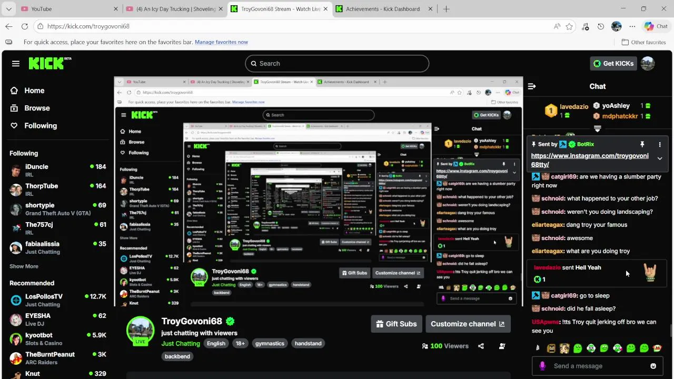Focus the Kick Search field
This screenshot has height=379, width=674.
click(x=337, y=64)
